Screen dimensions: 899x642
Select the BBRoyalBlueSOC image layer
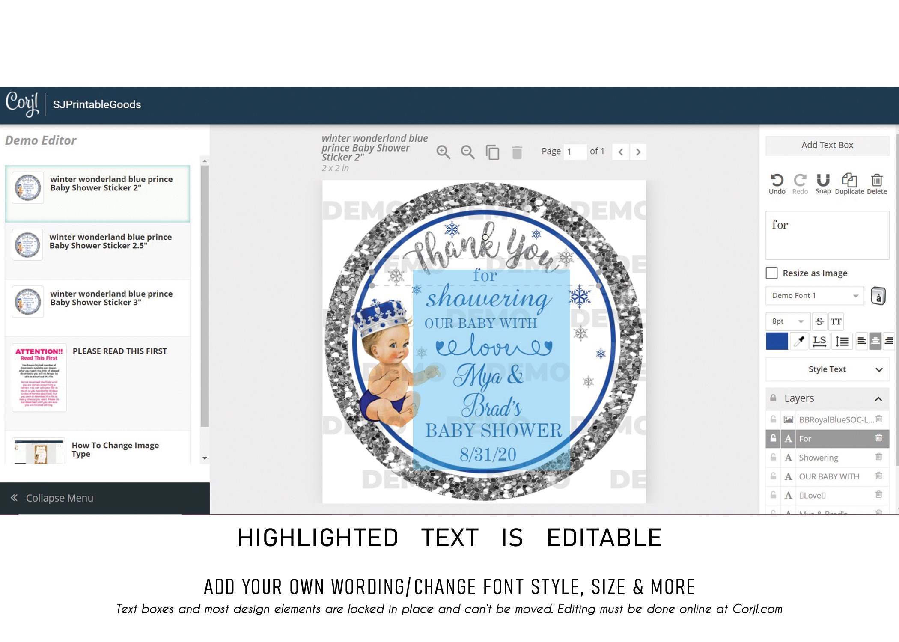pyautogui.click(x=827, y=420)
